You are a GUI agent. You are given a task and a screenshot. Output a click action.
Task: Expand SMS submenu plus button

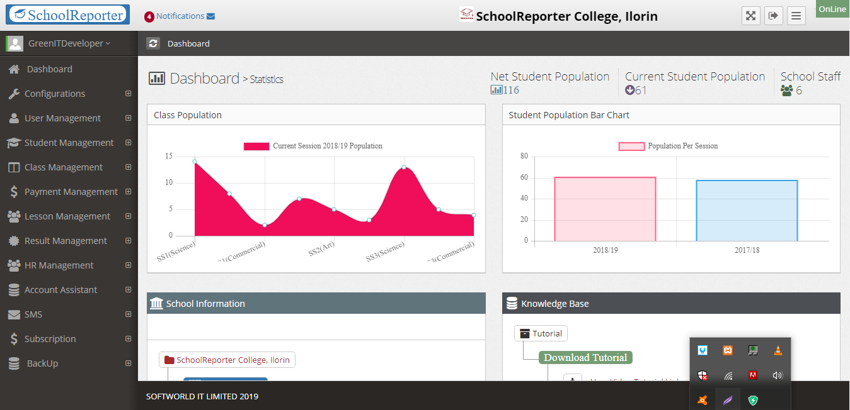(x=129, y=314)
